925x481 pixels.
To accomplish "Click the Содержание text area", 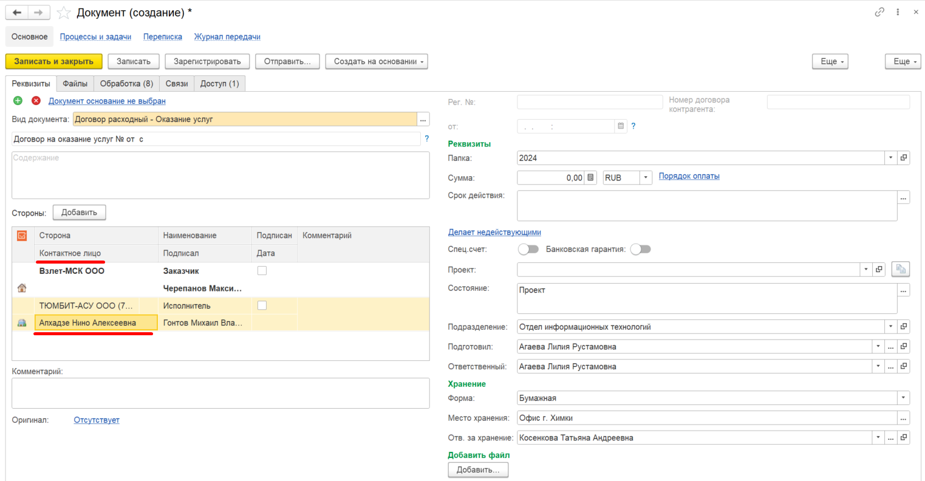I will 220,175.
